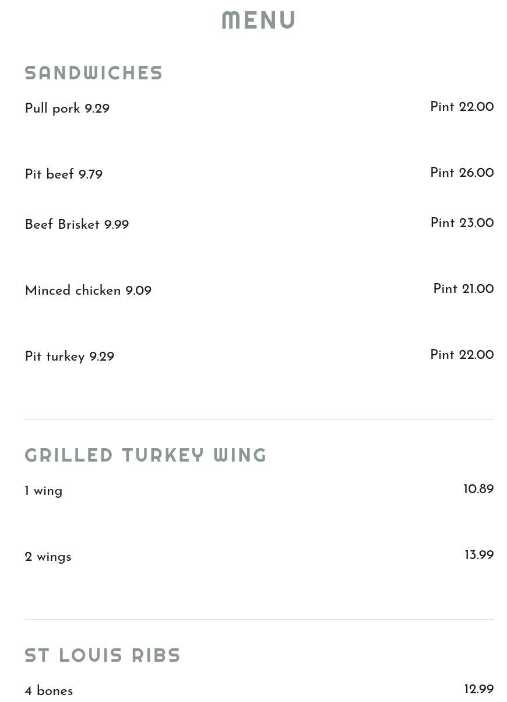
Task: Click the MENU page title
Action: [x=259, y=20]
